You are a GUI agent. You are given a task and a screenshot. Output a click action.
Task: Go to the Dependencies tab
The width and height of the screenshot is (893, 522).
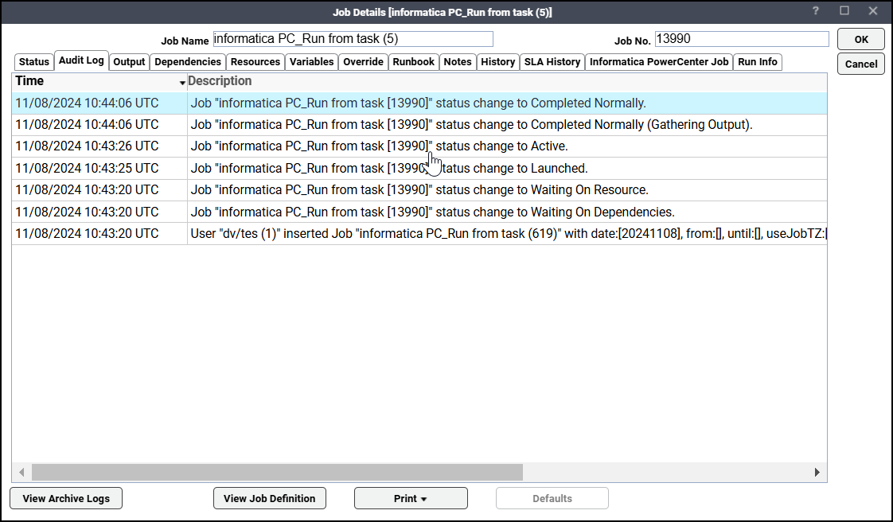[188, 62]
